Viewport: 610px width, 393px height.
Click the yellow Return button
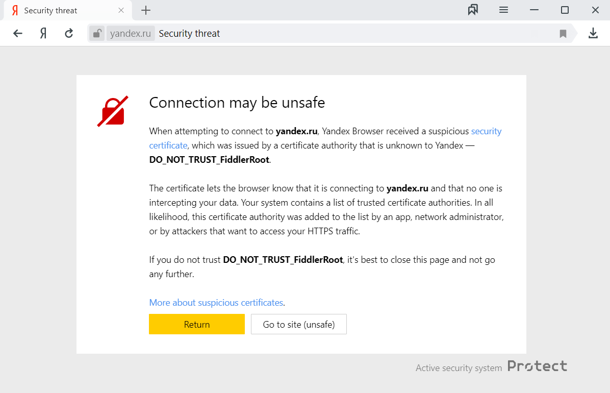[x=197, y=324]
